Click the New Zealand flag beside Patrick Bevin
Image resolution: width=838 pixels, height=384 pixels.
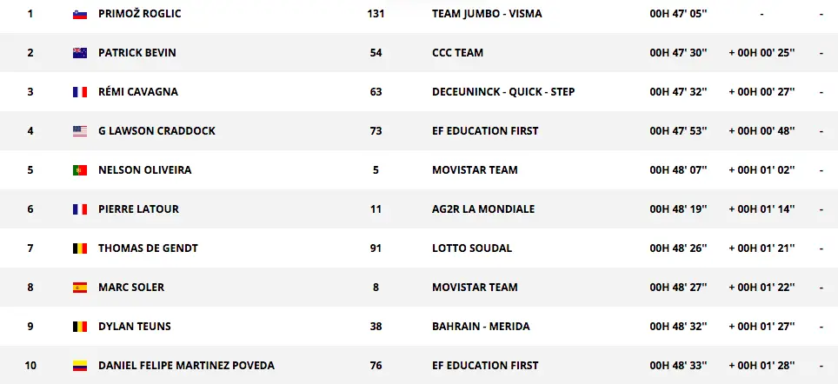[x=80, y=53]
